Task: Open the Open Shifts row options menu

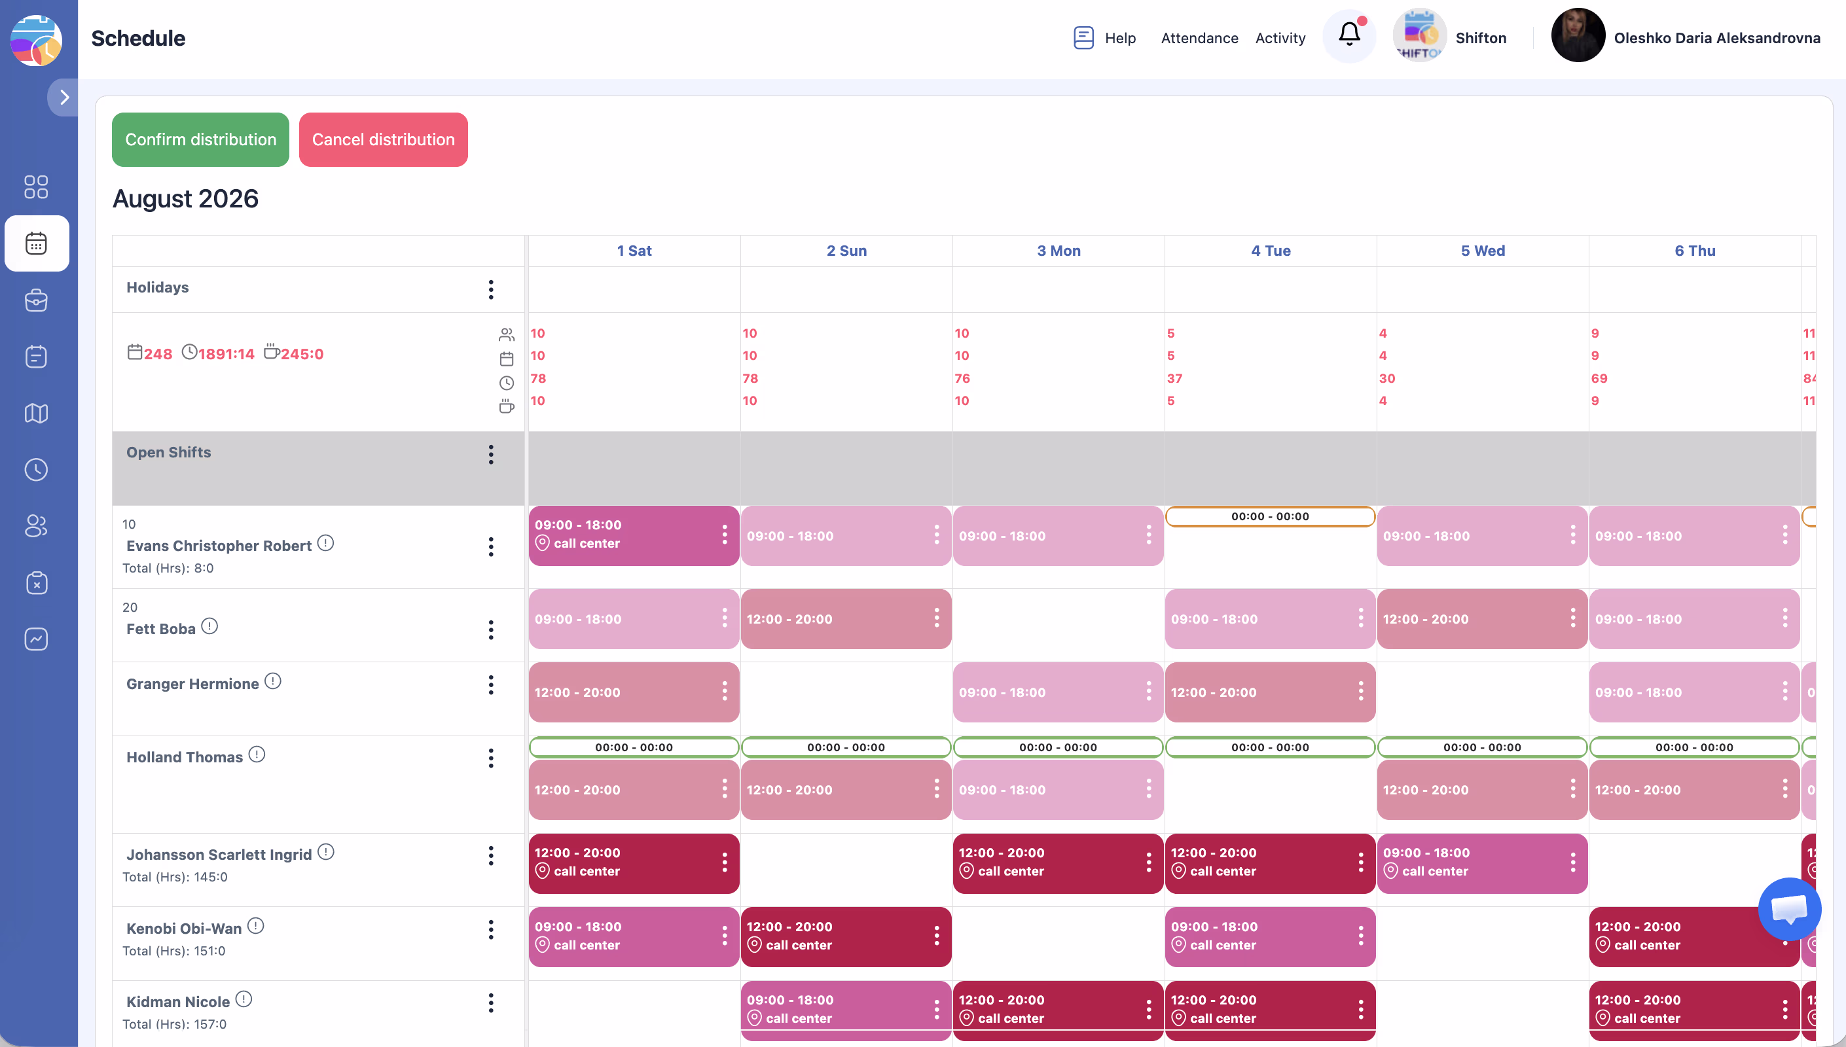Action: tap(491, 455)
